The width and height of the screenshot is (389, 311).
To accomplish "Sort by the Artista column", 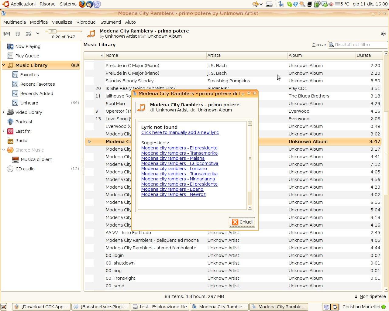I will [247, 55].
